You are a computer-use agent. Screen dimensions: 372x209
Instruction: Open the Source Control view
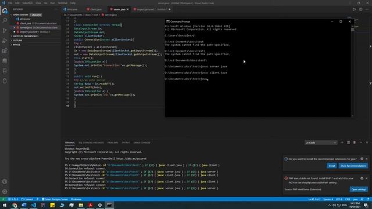point(5,31)
